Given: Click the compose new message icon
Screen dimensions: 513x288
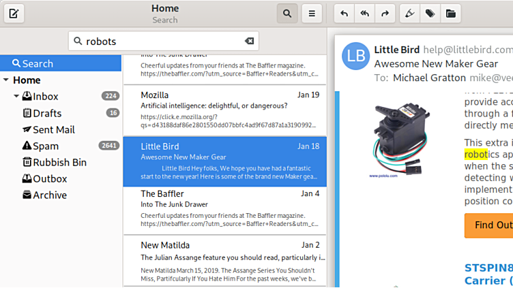Looking at the screenshot, I should pos(14,14).
